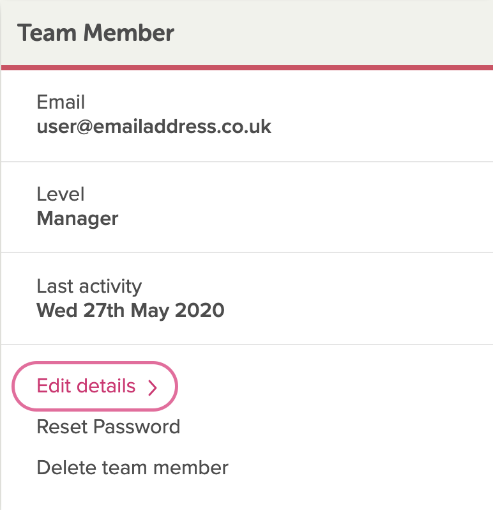Open the Reset Password link
This screenshot has height=510, width=493.
click(108, 426)
